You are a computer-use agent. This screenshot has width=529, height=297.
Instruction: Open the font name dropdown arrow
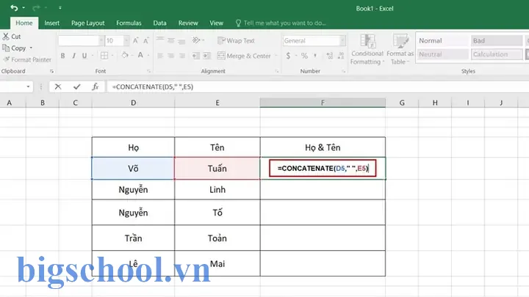tap(101, 41)
